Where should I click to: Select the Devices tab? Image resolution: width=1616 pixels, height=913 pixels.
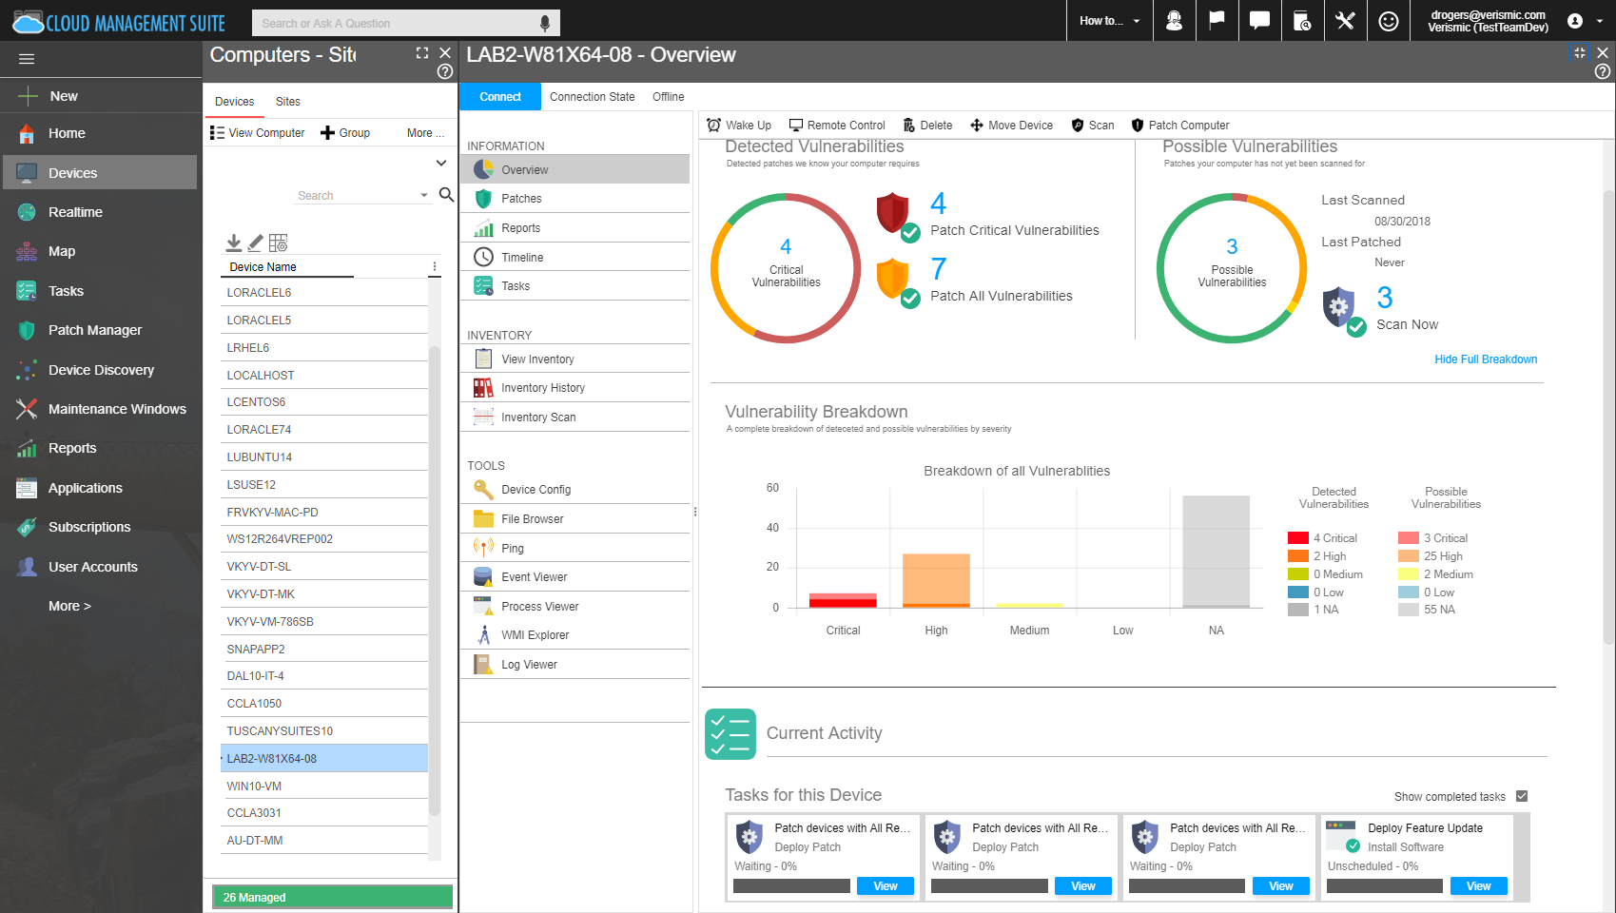[x=235, y=102]
